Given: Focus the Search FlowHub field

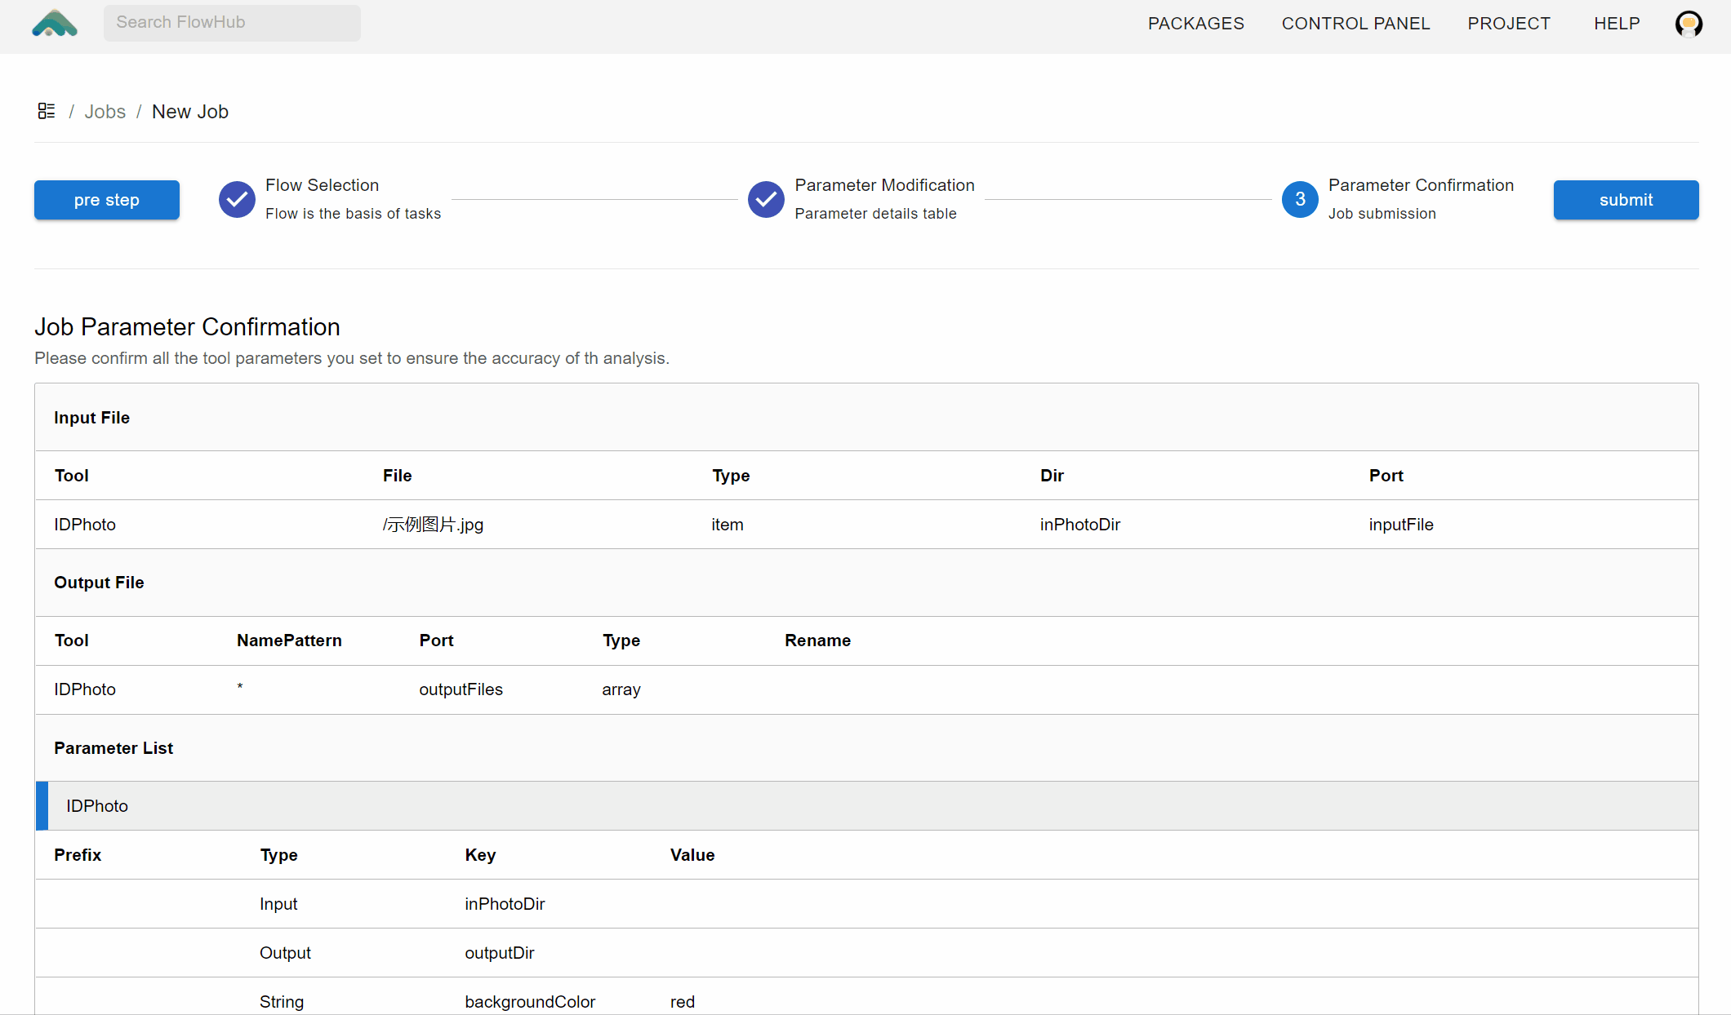Looking at the screenshot, I should [x=232, y=23].
